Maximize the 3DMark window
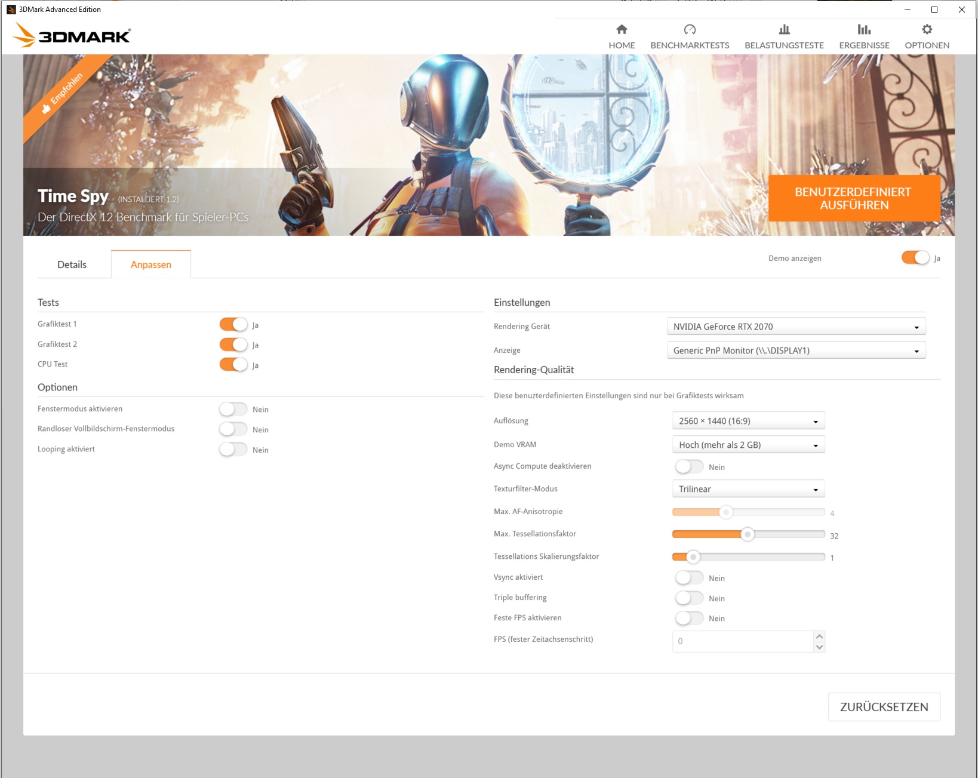Screen dimensions: 978x778 coord(934,10)
